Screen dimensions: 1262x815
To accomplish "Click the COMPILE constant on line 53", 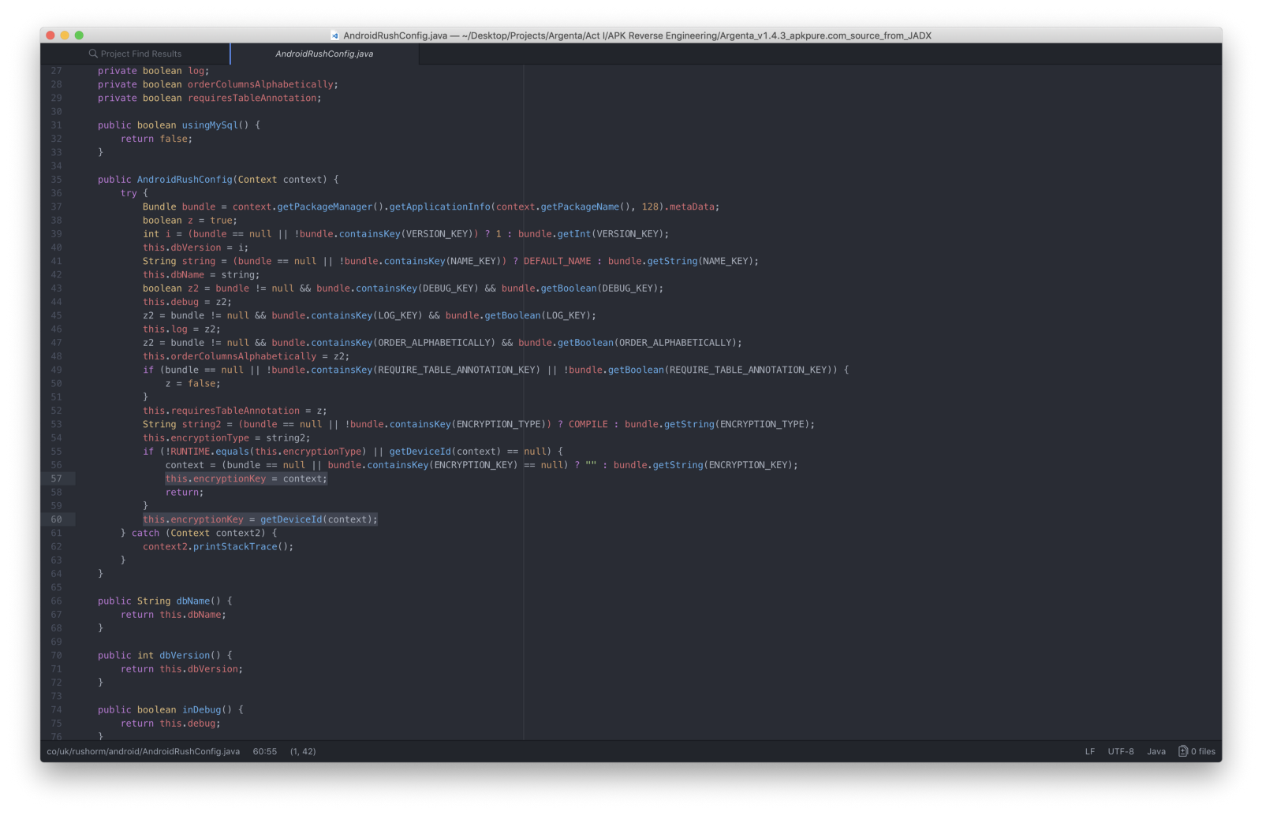I will [588, 424].
